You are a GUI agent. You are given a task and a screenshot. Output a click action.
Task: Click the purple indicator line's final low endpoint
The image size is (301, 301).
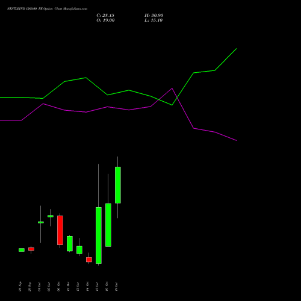coord(237,140)
